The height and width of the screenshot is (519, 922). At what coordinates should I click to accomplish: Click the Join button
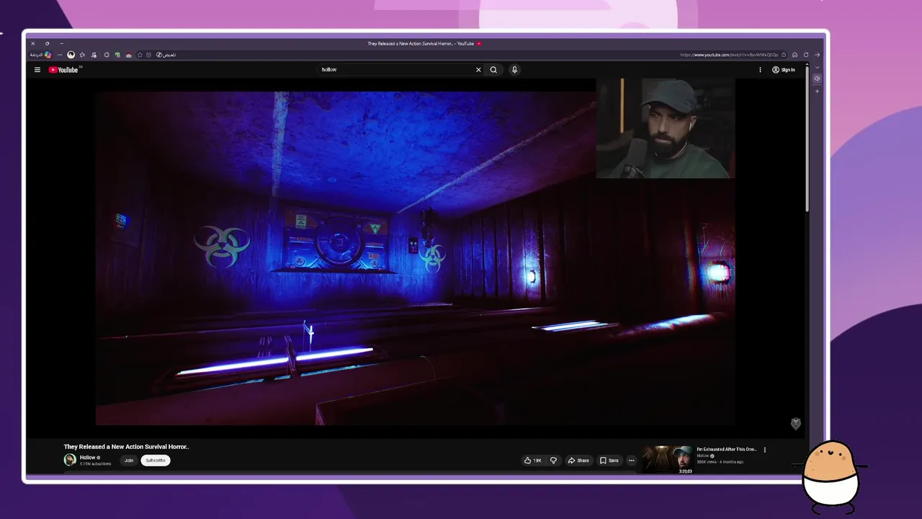tap(128, 461)
